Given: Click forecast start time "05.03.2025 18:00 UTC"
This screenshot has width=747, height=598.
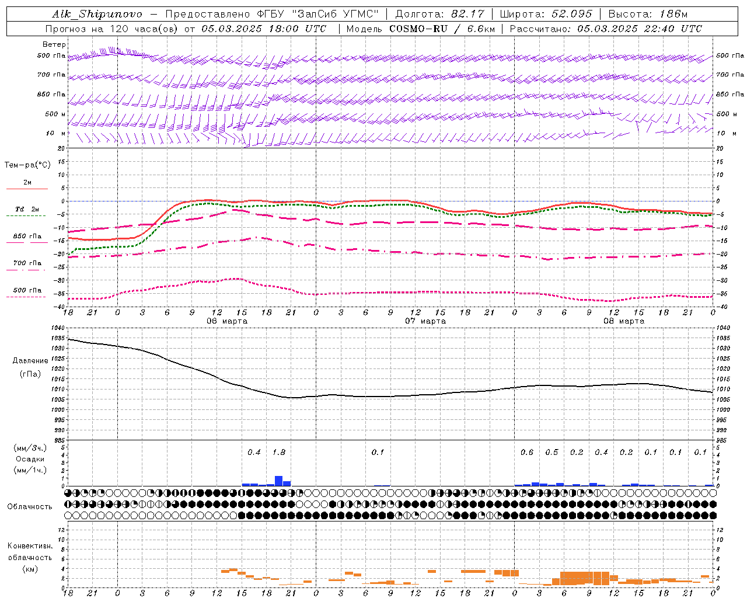Looking at the screenshot, I should click(x=264, y=29).
